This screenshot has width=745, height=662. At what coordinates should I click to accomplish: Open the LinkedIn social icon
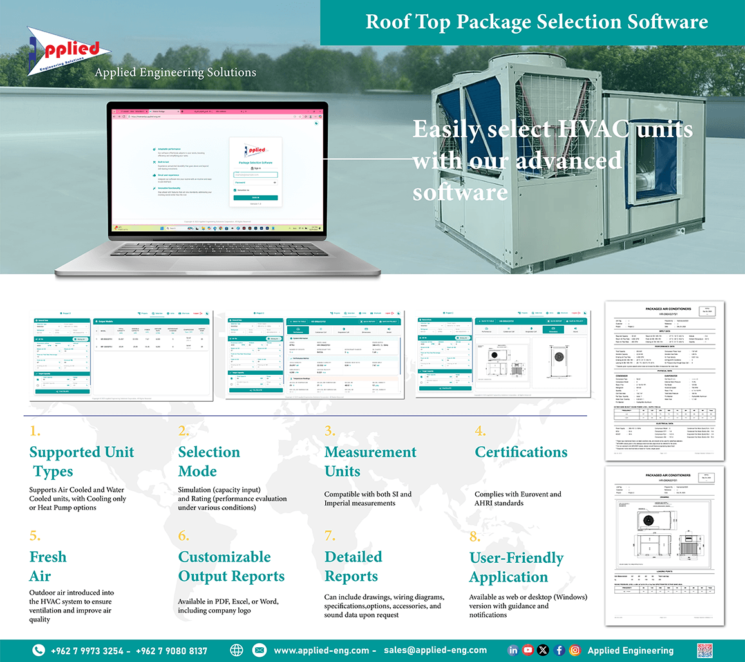(x=513, y=650)
